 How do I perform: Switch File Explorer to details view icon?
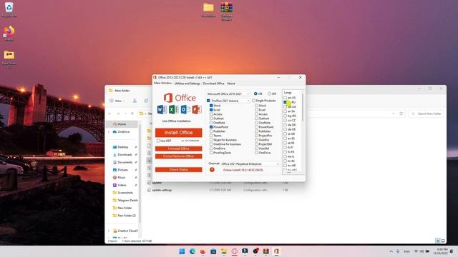point(437,241)
